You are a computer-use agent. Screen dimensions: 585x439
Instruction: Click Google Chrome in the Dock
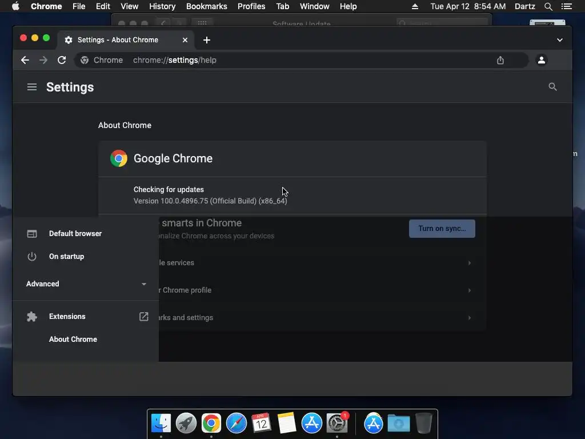[211, 424]
